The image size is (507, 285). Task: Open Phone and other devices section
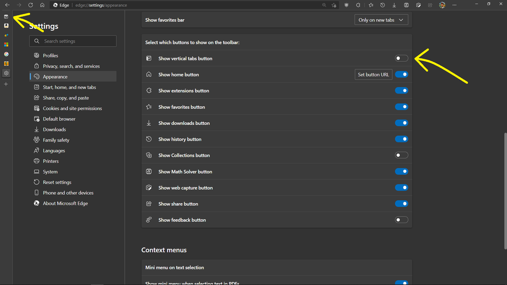(x=73, y=193)
